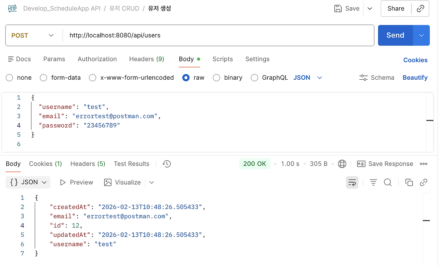Image resolution: width=444 pixels, height=266 pixels.
Task: Click the 200 OK status badge
Action: click(255, 164)
